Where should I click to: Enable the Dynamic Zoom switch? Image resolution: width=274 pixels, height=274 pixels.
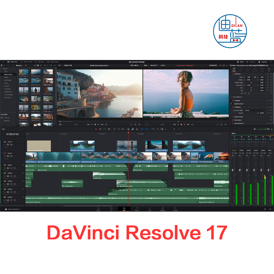(232, 104)
